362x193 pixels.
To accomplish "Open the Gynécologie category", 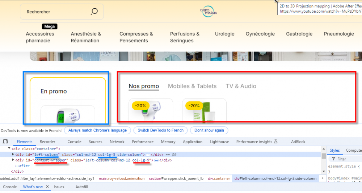I will (260, 34).
